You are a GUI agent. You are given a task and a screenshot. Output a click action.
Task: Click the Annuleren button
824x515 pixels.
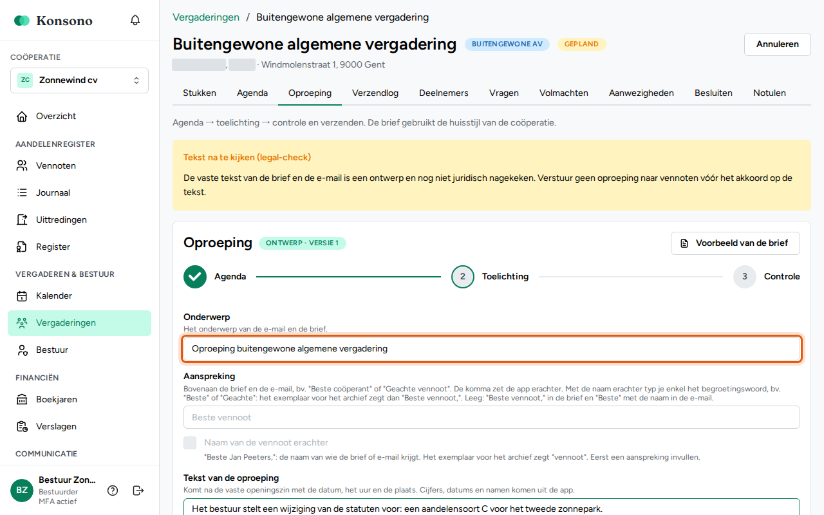pos(778,44)
